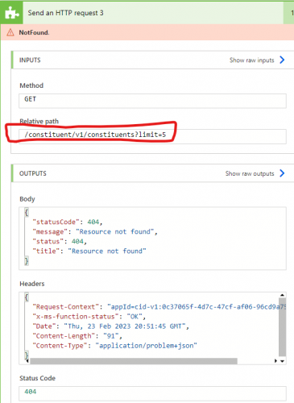
Task: Click the Headers horizontal scroll-right arrow
Action: click(275, 361)
